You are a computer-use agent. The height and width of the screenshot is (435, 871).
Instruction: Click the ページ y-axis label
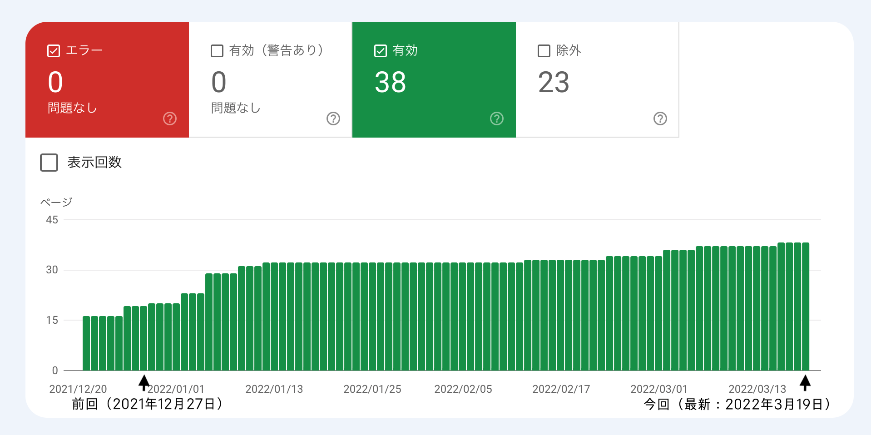[56, 202]
